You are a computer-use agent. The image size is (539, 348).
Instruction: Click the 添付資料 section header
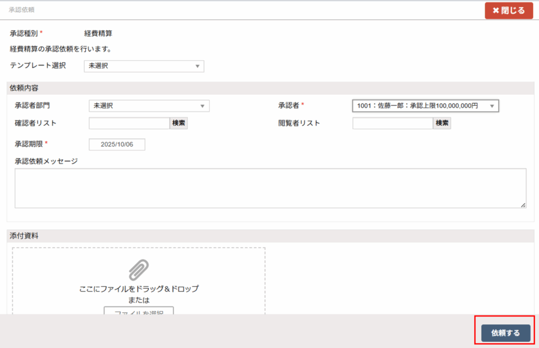coord(24,236)
